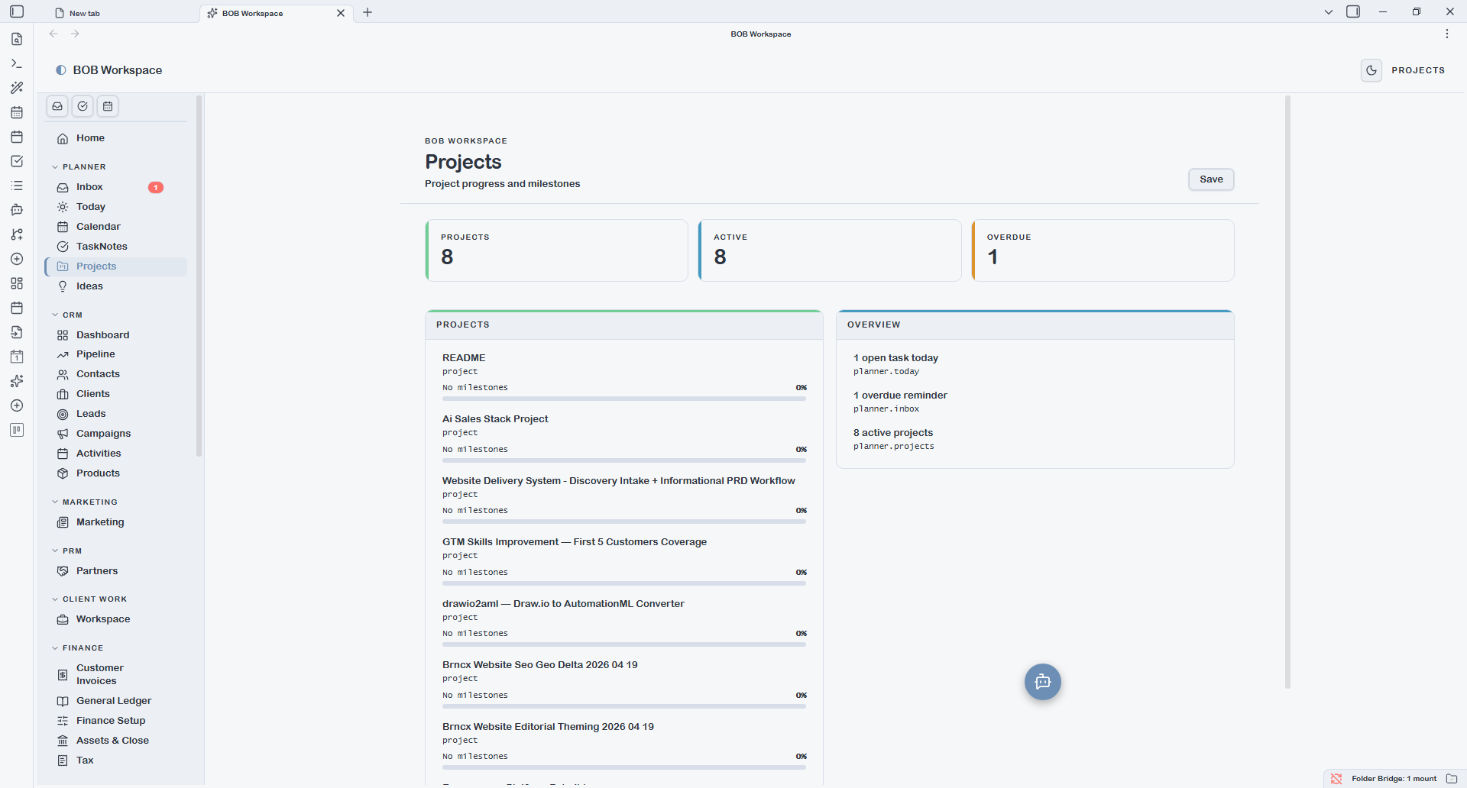Collapse the CRM section
The height and width of the screenshot is (788, 1467).
(x=67, y=315)
